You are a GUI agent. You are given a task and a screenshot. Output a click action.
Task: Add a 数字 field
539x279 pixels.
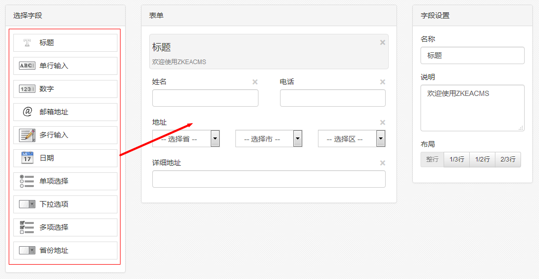[x=65, y=89]
